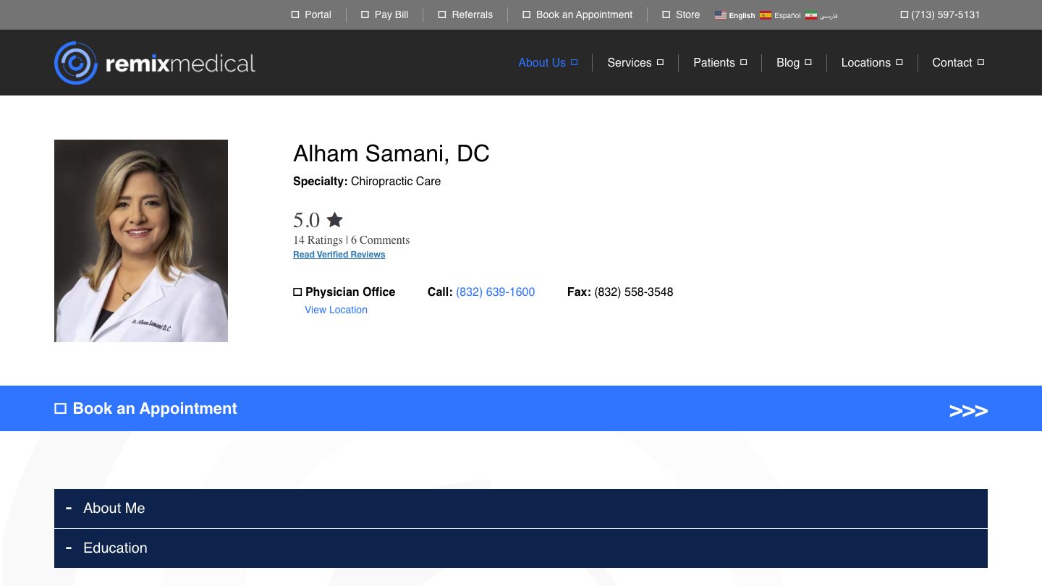Viewport: 1042px width, 586px height.
Task: Click the calendar icon on Book an Appointment banner
Action: (x=61, y=408)
